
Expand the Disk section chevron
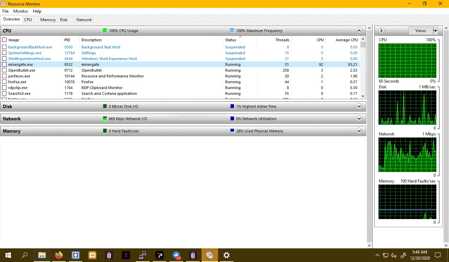pyautogui.click(x=359, y=106)
